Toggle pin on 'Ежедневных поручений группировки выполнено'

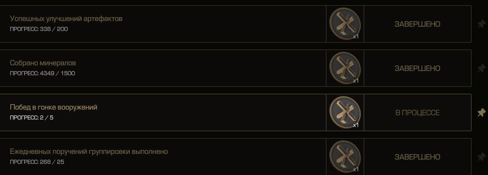(x=481, y=157)
